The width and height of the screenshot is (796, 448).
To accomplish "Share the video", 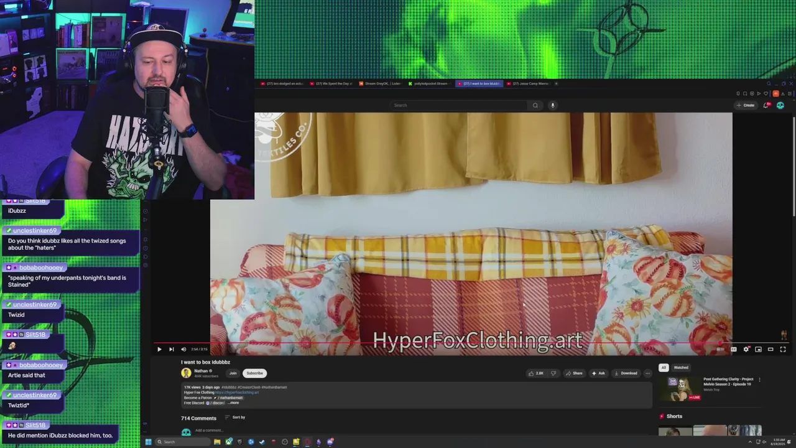I will click(574, 373).
